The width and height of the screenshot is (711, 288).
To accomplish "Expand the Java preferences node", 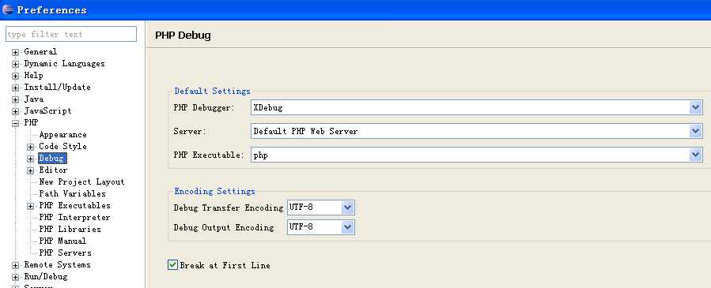I will click(15, 99).
